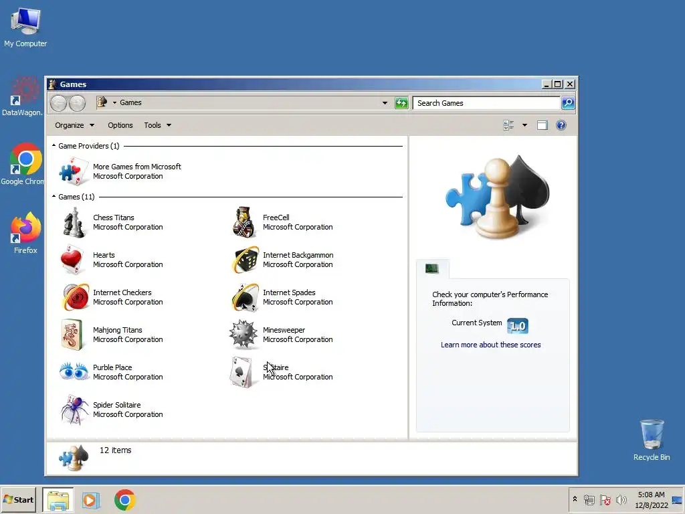Click the Options toolbar item
685x514 pixels.
[120, 125]
